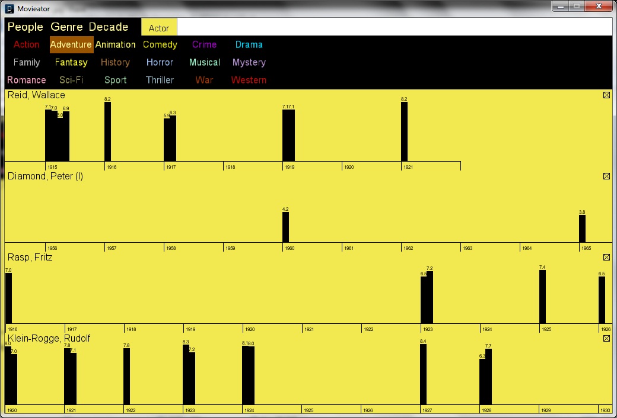Select the Horror genre
This screenshot has width=617, height=418.
pyautogui.click(x=160, y=63)
